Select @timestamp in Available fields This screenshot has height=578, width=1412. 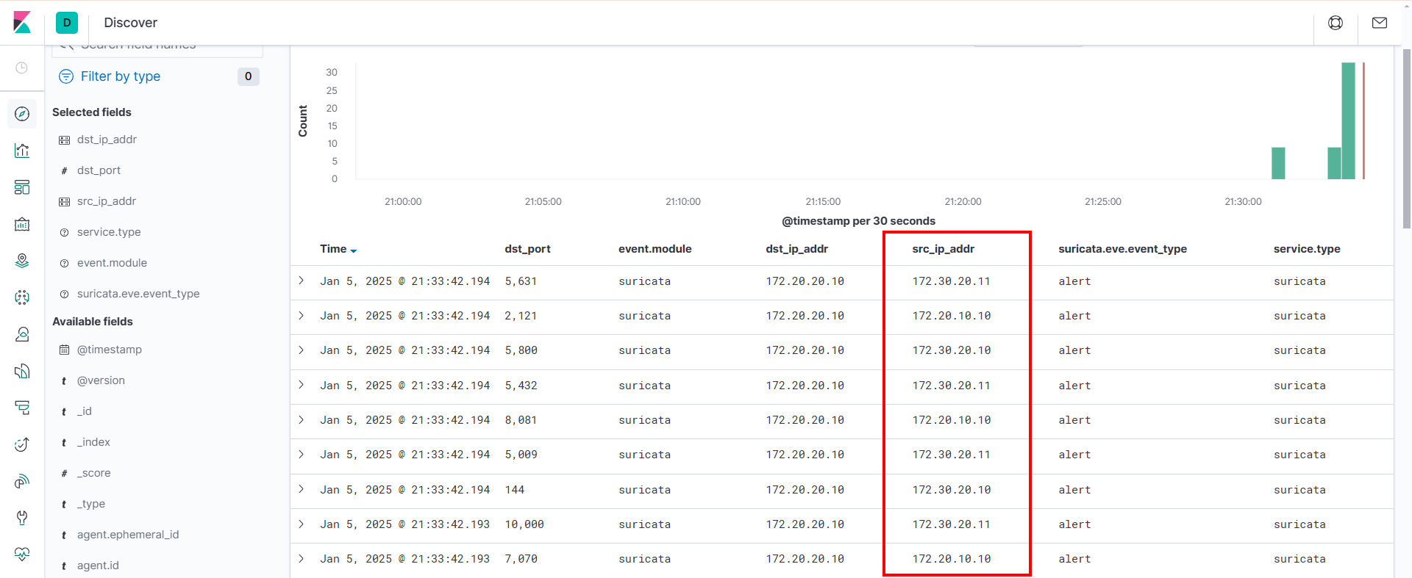click(x=110, y=350)
